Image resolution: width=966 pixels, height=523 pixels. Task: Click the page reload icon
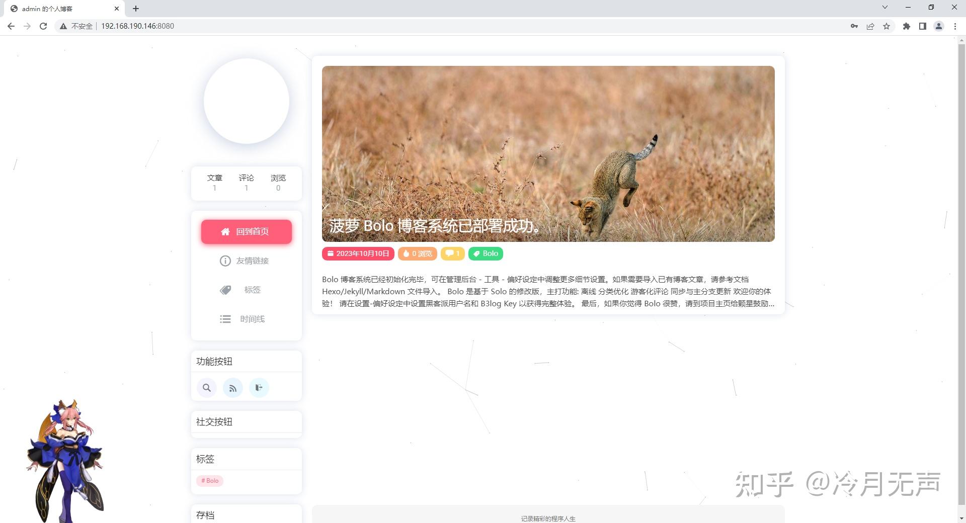pyautogui.click(x=43, y=26)
